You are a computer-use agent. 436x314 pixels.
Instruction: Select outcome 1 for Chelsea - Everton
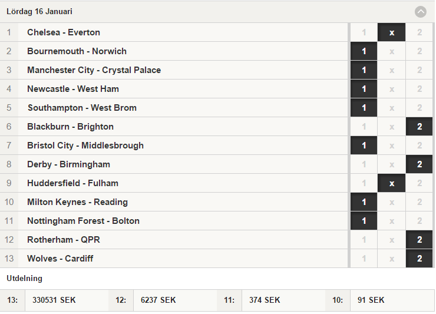pos(364,32)
